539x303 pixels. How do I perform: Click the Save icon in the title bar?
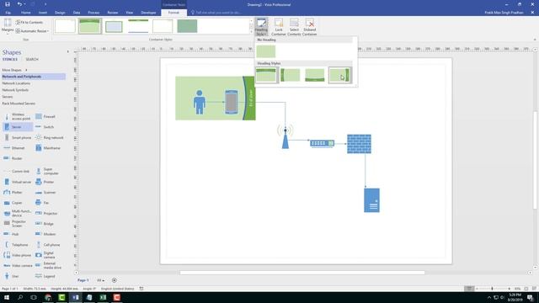click(8, 4)
